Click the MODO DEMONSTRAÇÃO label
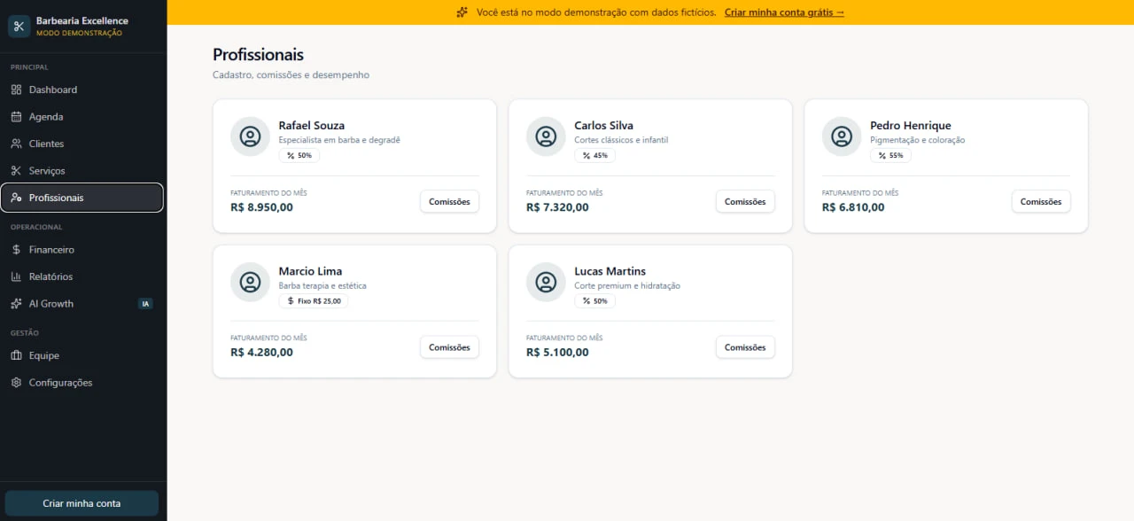 79,33
